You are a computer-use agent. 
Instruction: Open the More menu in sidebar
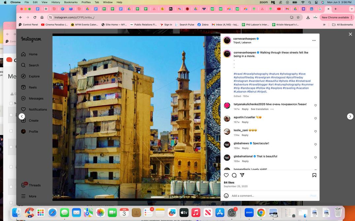(x=28, y=196)
